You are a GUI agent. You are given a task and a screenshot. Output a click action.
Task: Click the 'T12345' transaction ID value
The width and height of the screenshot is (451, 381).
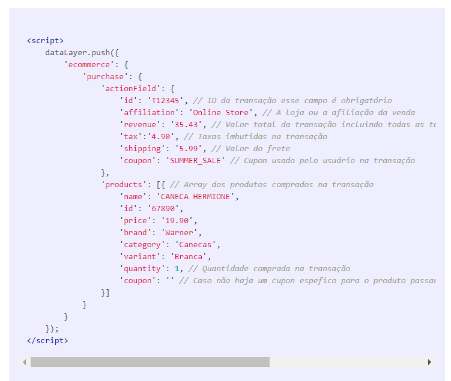(168, 101)
